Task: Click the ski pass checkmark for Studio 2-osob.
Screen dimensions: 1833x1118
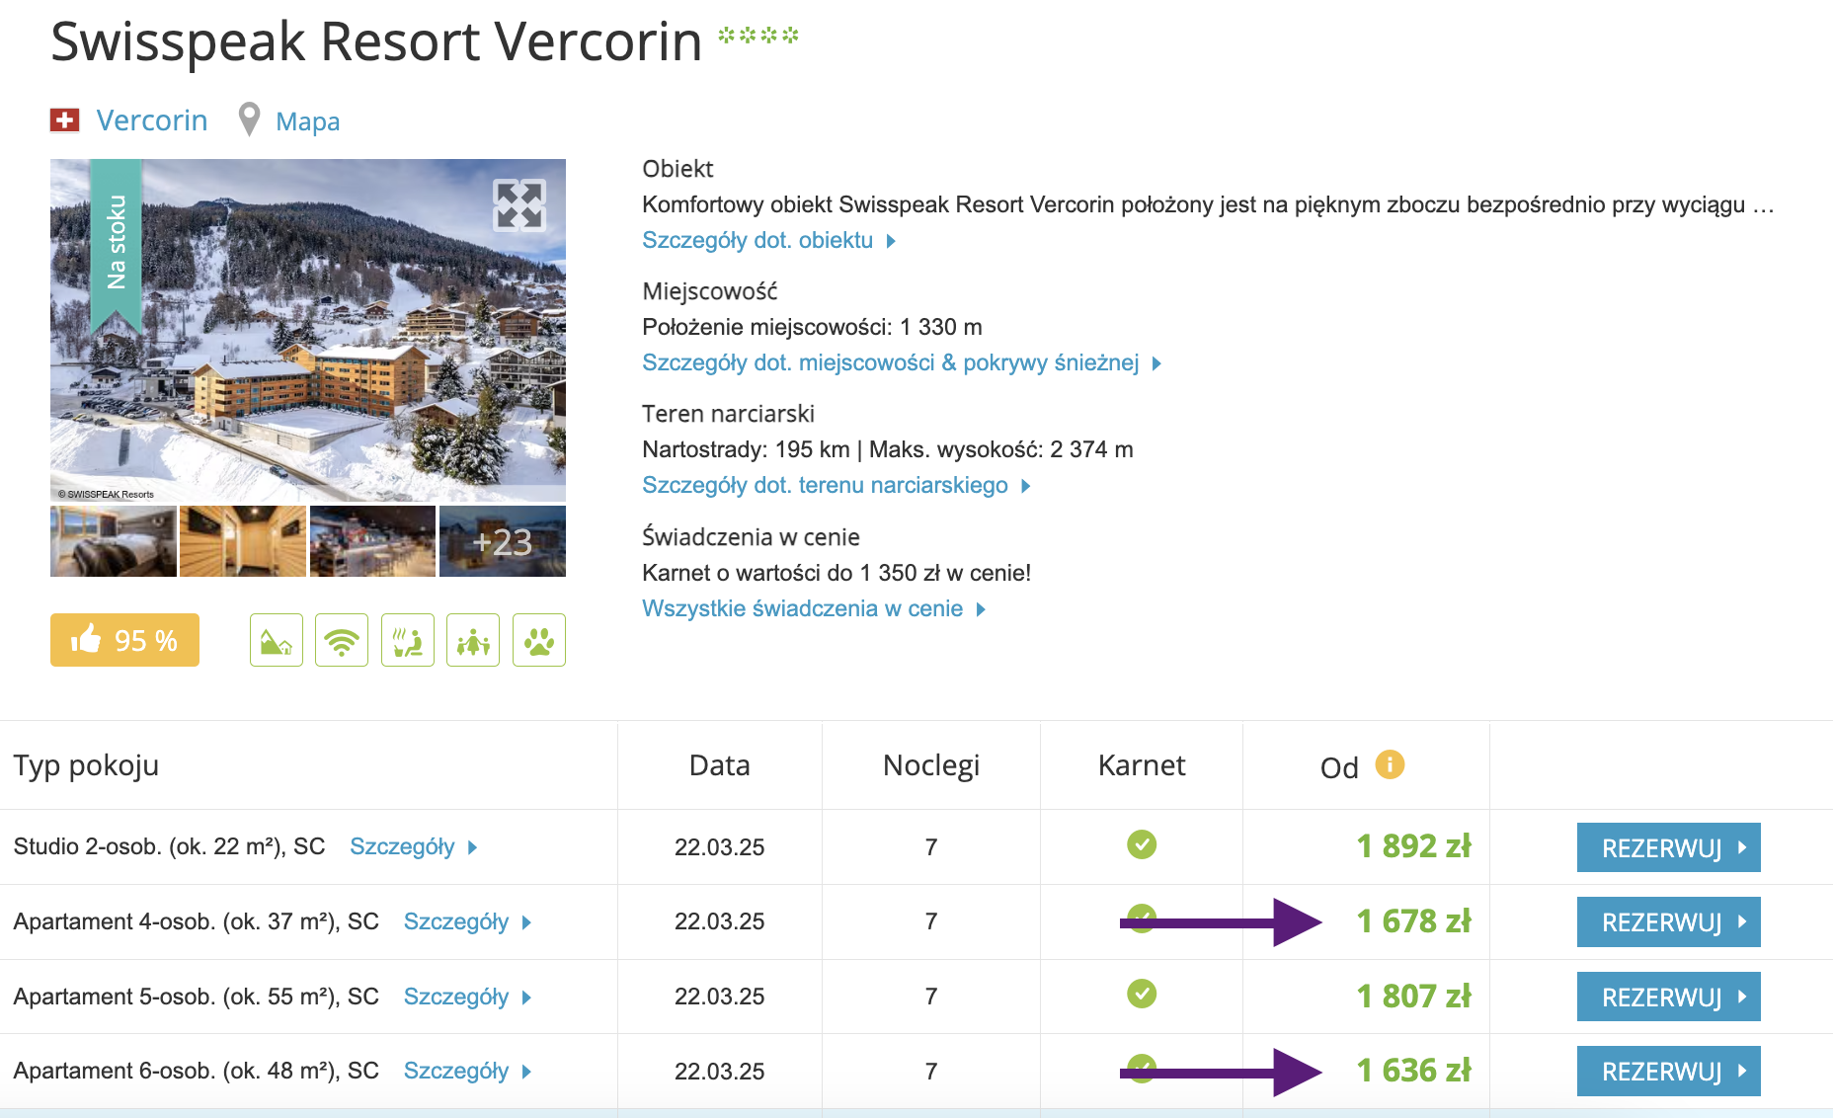Action: coord(1142,844)
